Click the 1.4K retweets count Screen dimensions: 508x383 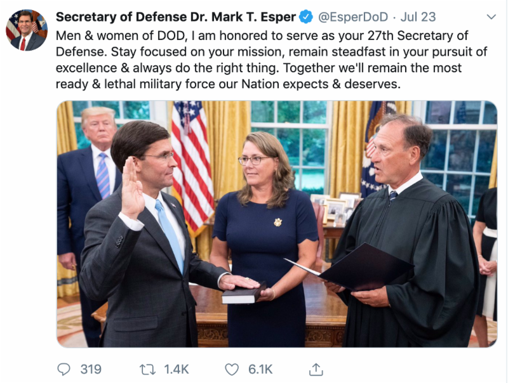(177, 369)
